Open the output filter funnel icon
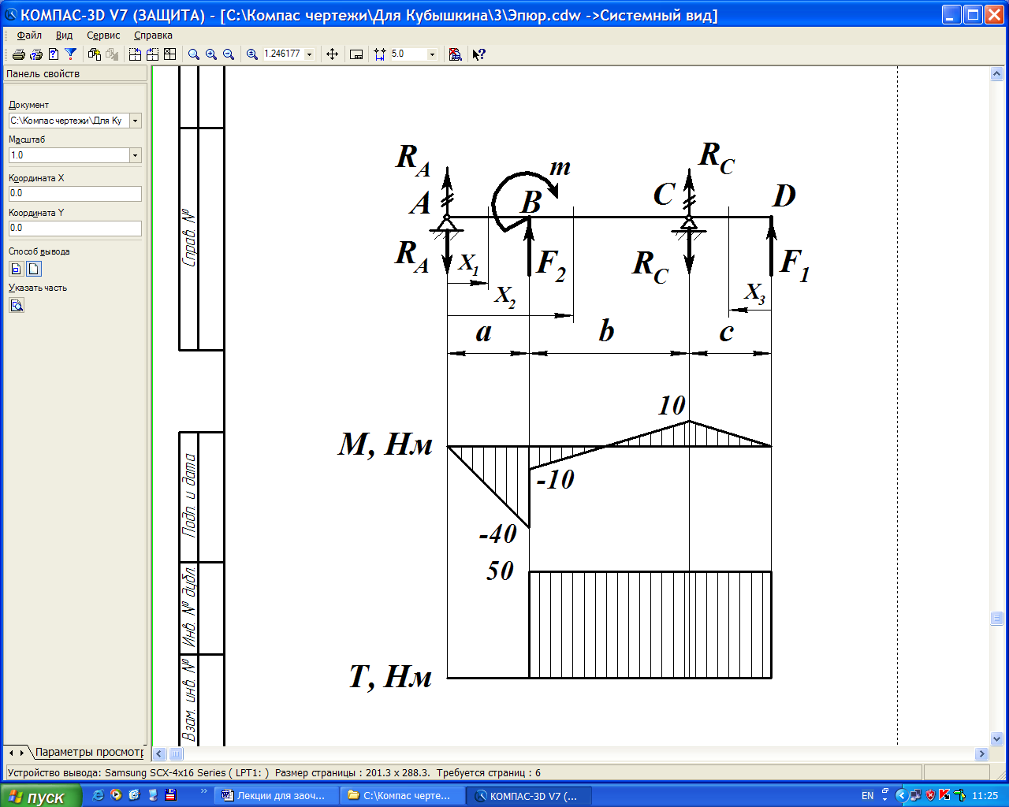 click(x=70, y=54)
